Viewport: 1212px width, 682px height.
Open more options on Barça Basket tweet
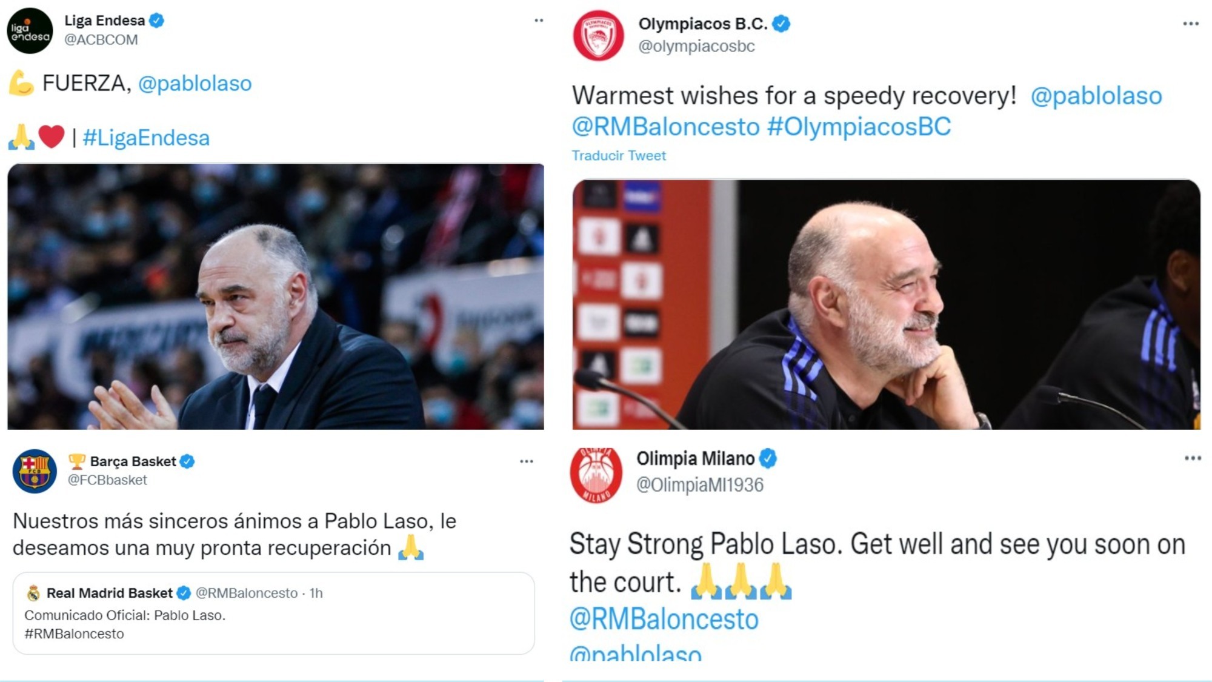tap(527, 461)
